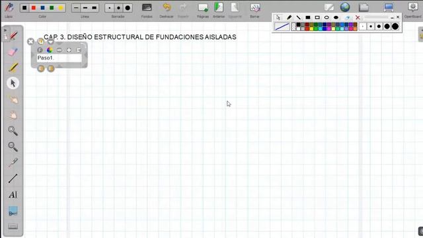Image resolution: width=423 pixels, height=238 pixels.
Task: Open the Páginas button
Action: pyautogui.click(x=203, y=7)
